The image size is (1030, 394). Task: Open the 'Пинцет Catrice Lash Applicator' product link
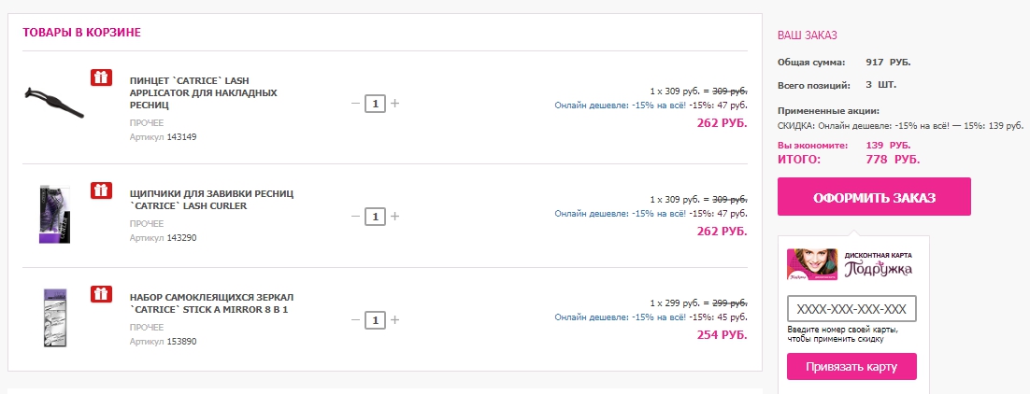point(204,92)
